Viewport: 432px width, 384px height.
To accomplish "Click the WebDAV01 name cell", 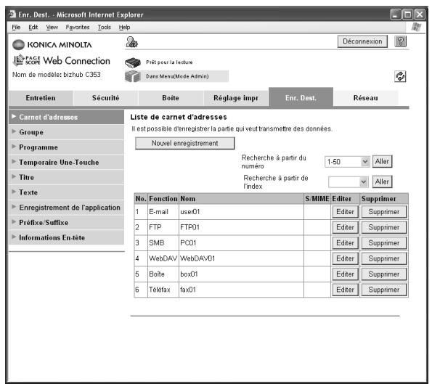I will click(241, 258).
